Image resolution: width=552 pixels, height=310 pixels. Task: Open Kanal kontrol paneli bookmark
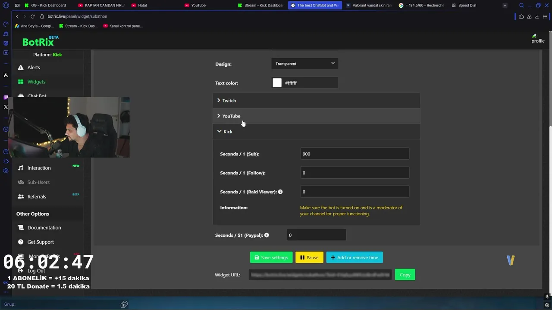(123, 26)
